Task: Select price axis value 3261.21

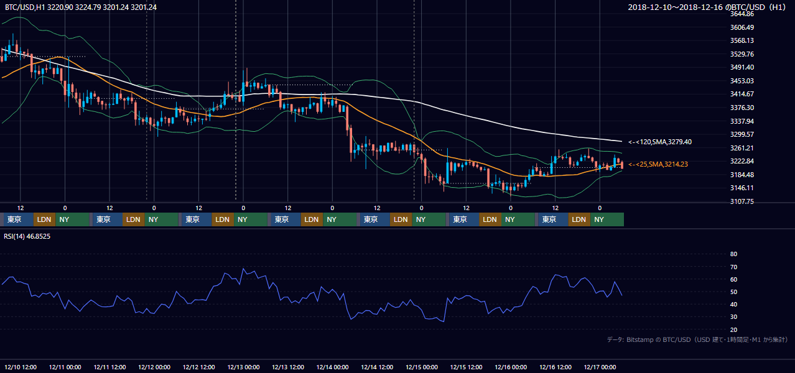Action: [x=742, y=148]
